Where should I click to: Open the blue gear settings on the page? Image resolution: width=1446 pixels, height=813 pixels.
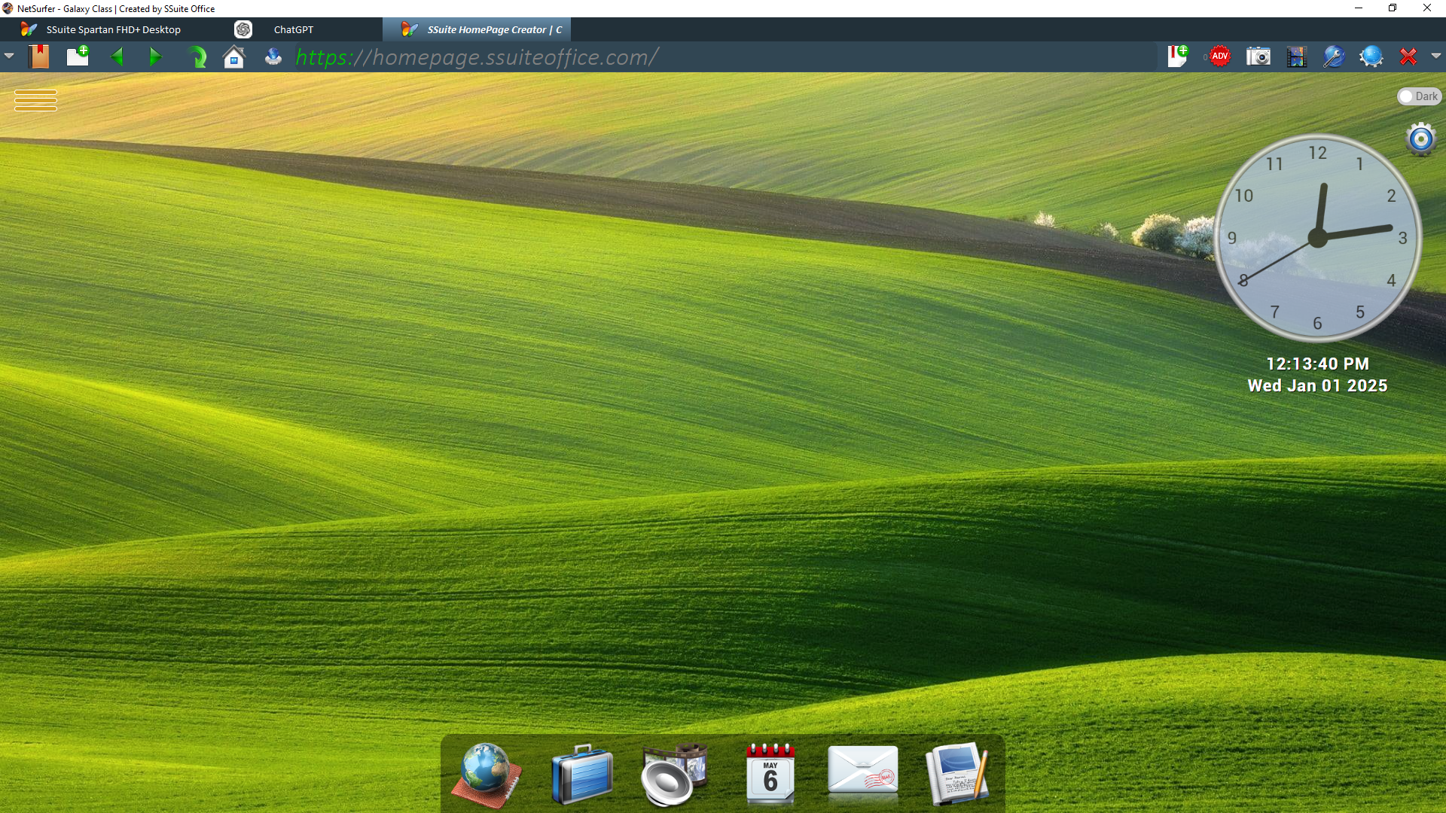1421,139
